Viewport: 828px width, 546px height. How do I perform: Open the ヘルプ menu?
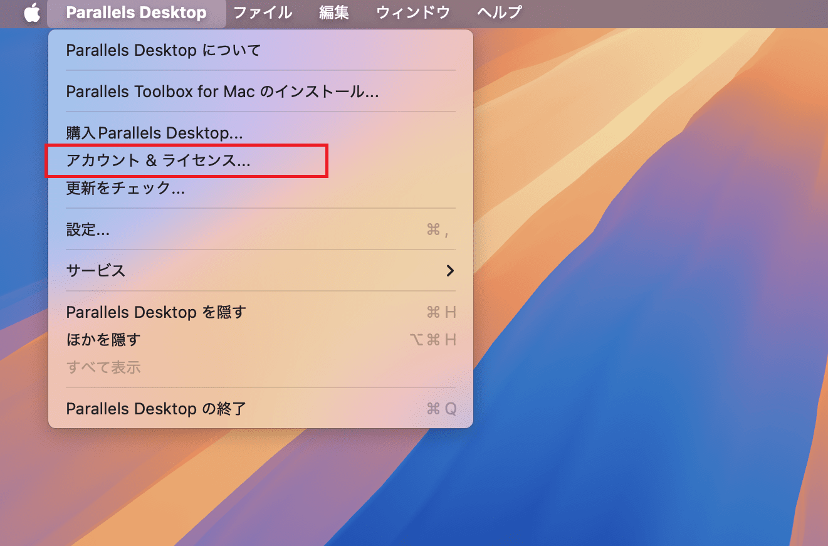(499, 13)
